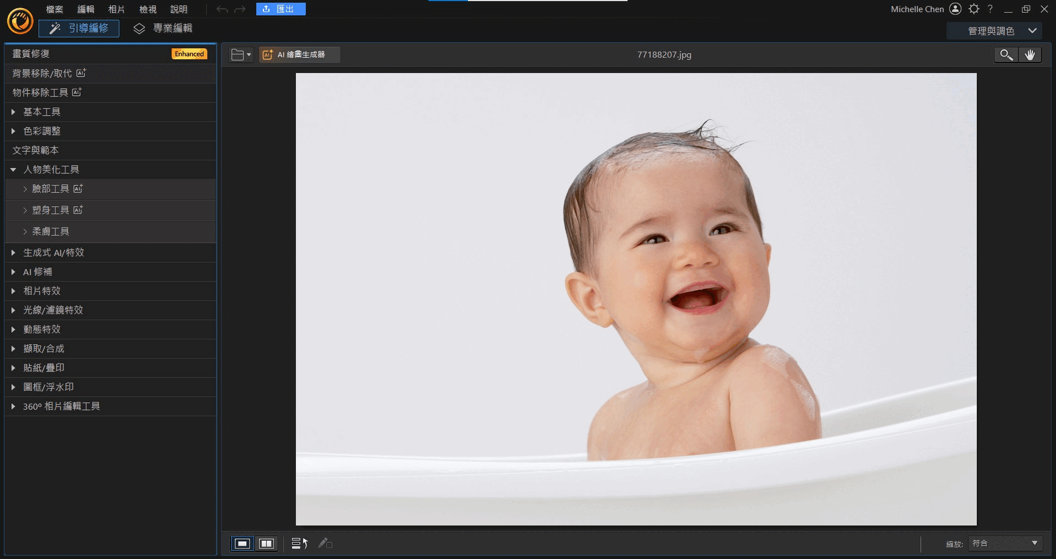Click the undo arrow icon
The image size is (1056, 559).
(222, 9)
